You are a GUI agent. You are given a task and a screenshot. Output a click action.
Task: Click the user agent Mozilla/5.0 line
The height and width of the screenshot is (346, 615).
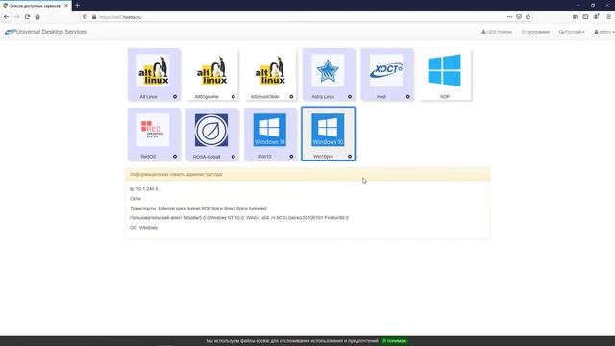pos(239,218)
